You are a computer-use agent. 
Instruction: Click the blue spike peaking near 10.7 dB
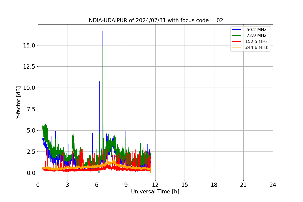click(x=99, y=82)
